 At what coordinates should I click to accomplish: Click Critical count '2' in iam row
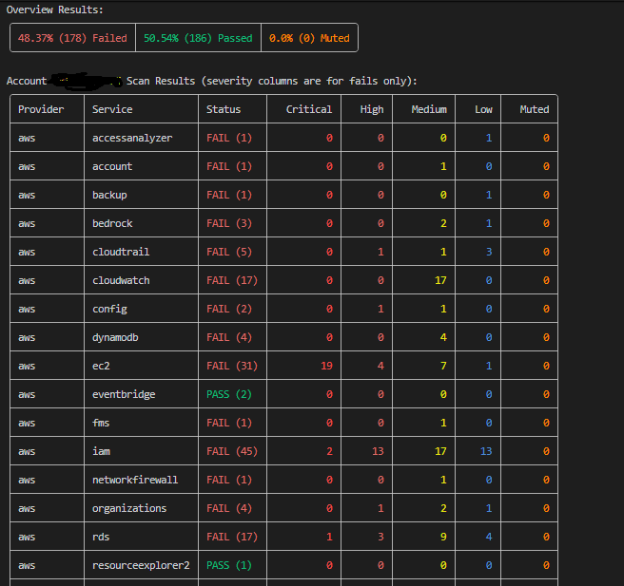pos(329,451)
